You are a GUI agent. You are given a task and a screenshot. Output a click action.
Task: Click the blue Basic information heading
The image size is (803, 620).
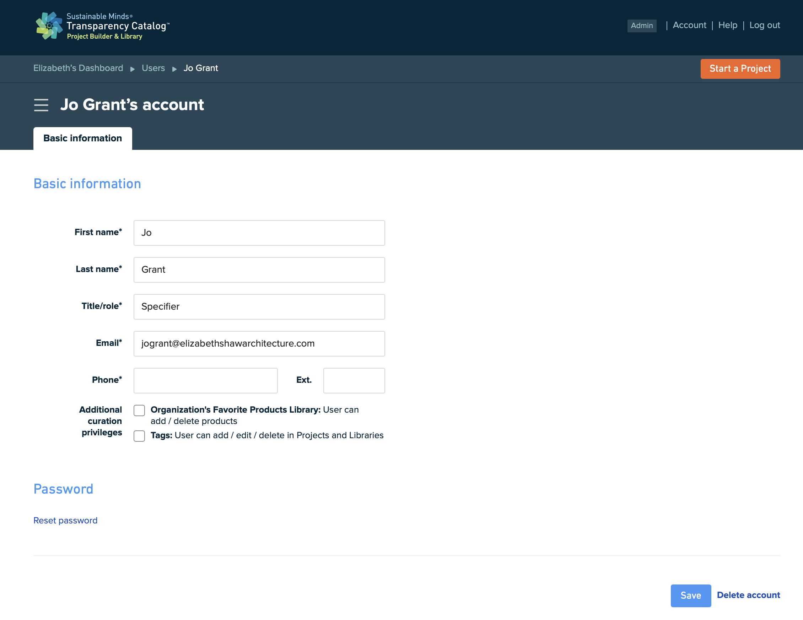(87, 183)
